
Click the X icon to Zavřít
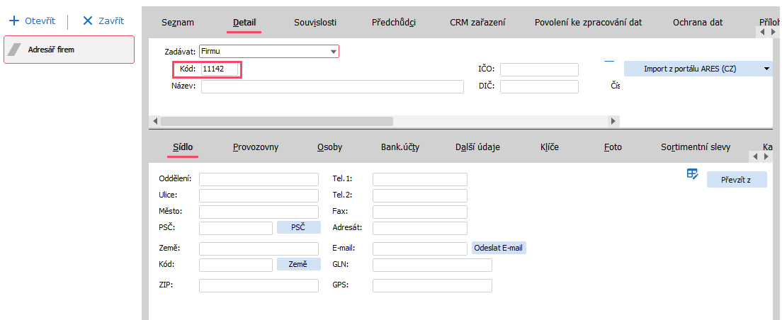click(x=88, y=21)
